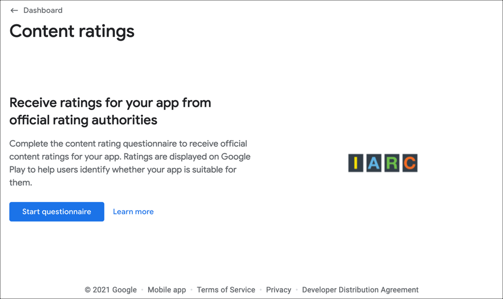
Task: Open Terms of Service in footer
Action: pos(226,290)
